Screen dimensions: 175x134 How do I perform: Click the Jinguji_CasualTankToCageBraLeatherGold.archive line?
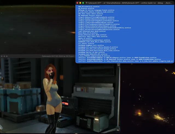[x=98, y=21]
